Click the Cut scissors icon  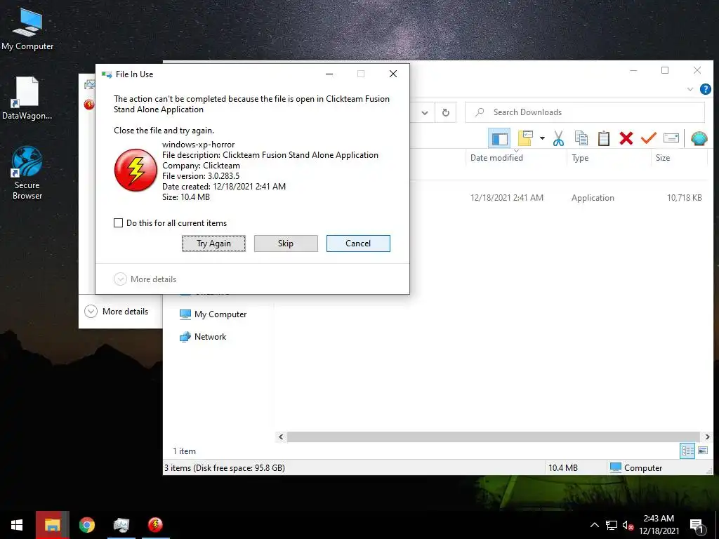(x=558, y=138)
